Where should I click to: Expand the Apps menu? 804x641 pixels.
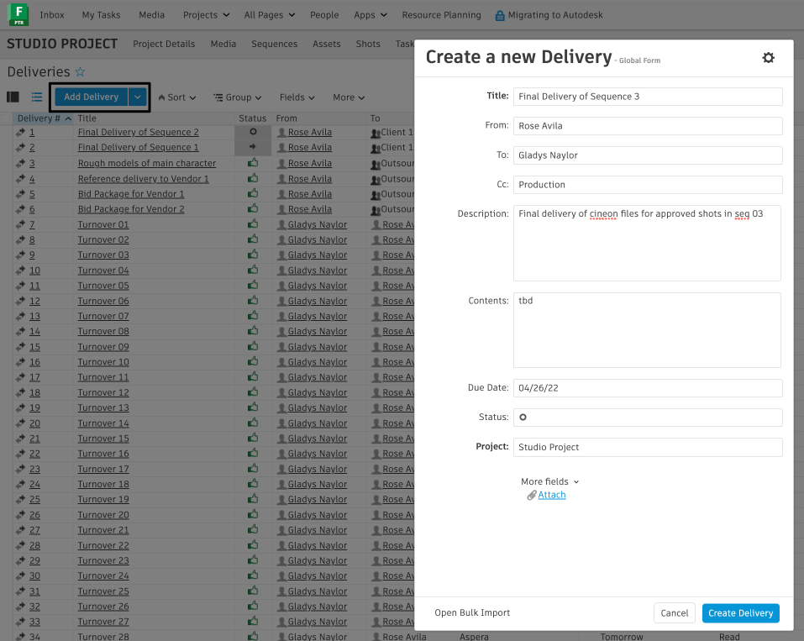[370, 15]
